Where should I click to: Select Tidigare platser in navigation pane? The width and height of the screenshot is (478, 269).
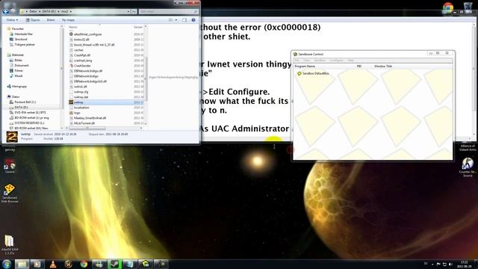[22, 45]
